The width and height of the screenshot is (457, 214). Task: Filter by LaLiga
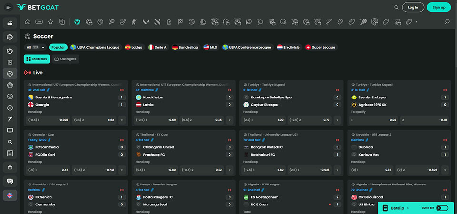(134, 47)
